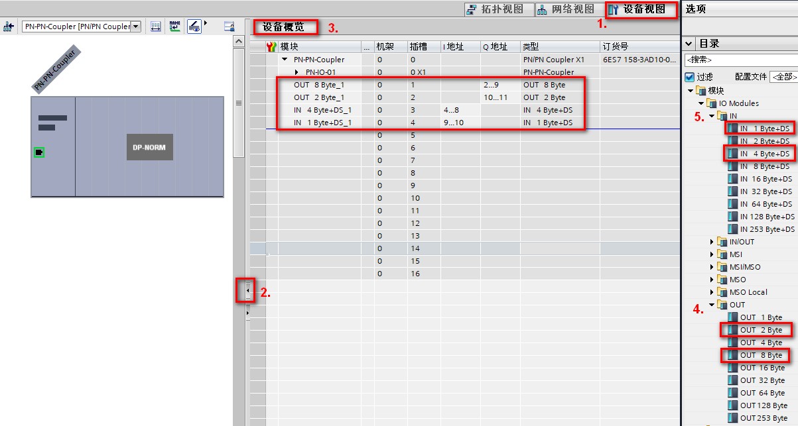Click the OUT 1 Byte module icon
Screen dimensions: 798x426
pyautogui.click(x=732, y=317)
